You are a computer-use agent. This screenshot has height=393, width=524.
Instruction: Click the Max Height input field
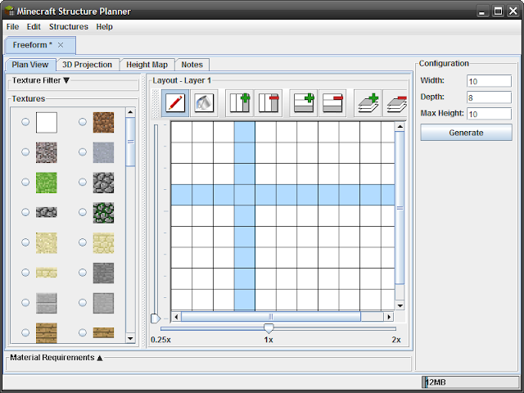pos(489,114)
